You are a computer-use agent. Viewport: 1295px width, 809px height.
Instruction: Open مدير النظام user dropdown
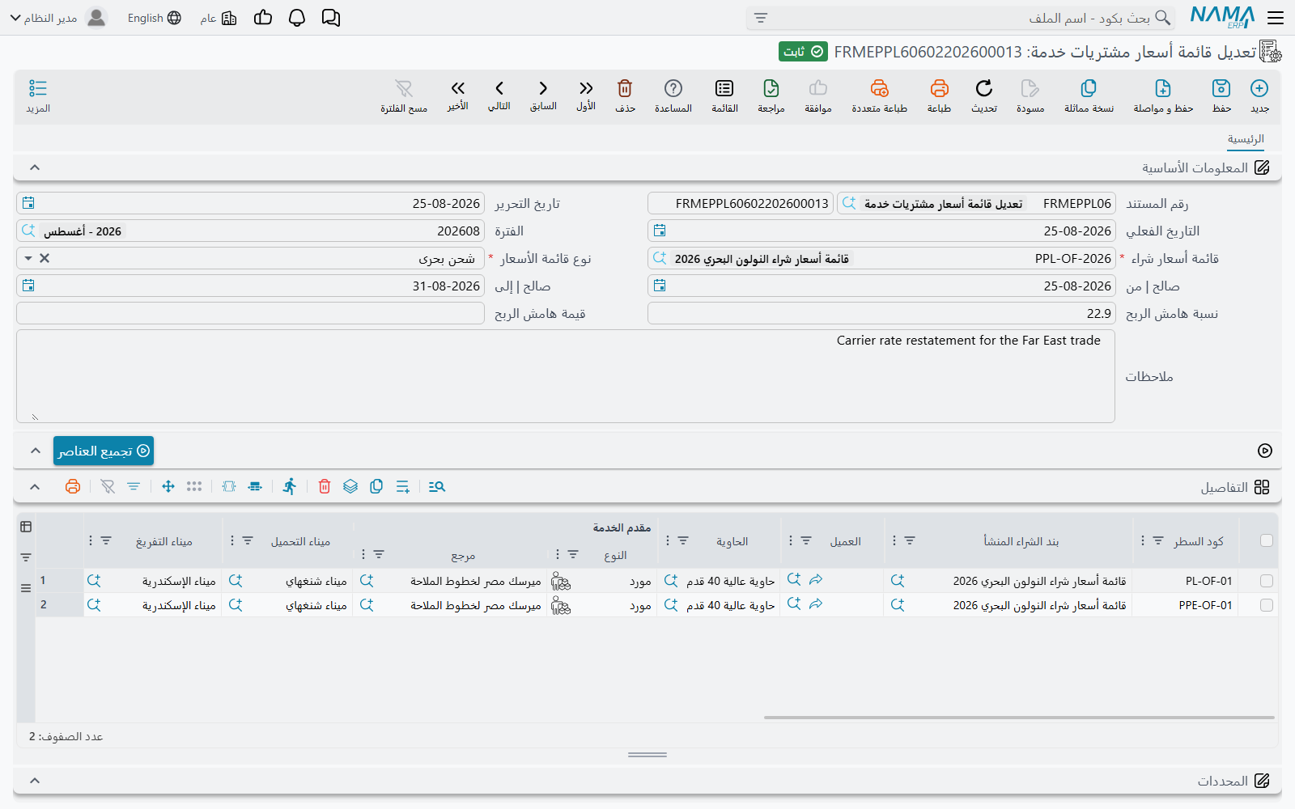click(58, 18)
